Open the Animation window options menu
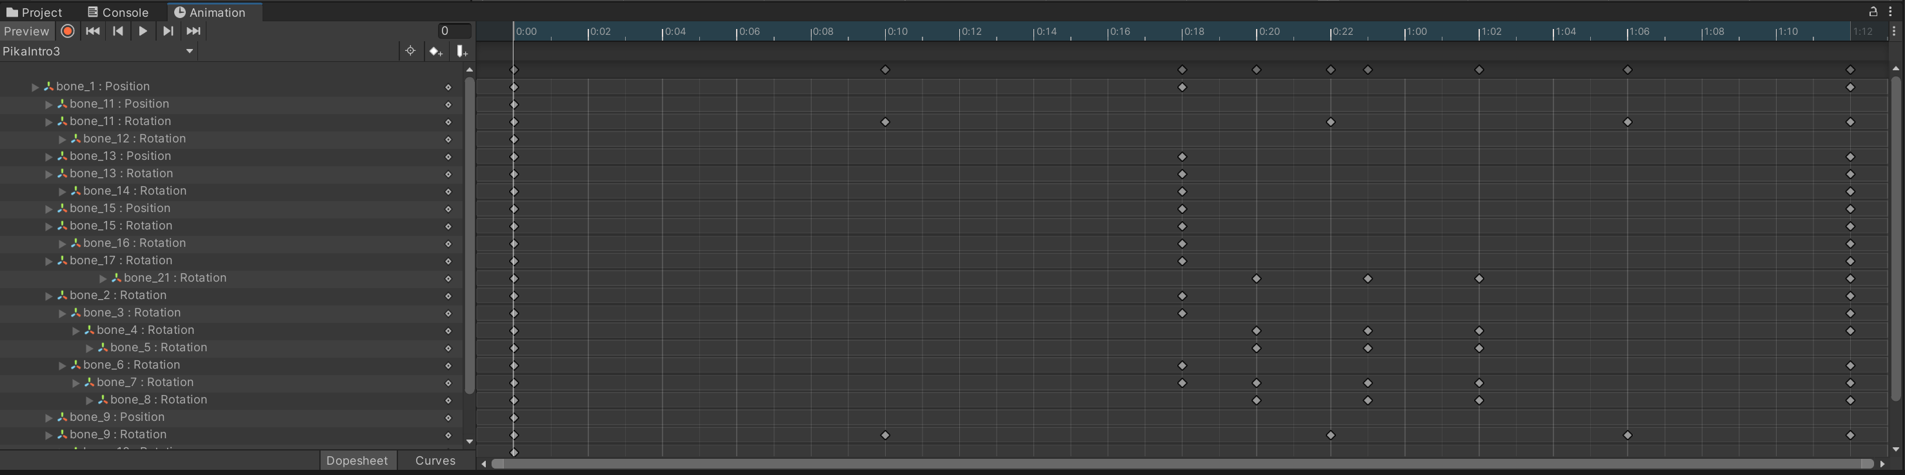 (1891, 12)
